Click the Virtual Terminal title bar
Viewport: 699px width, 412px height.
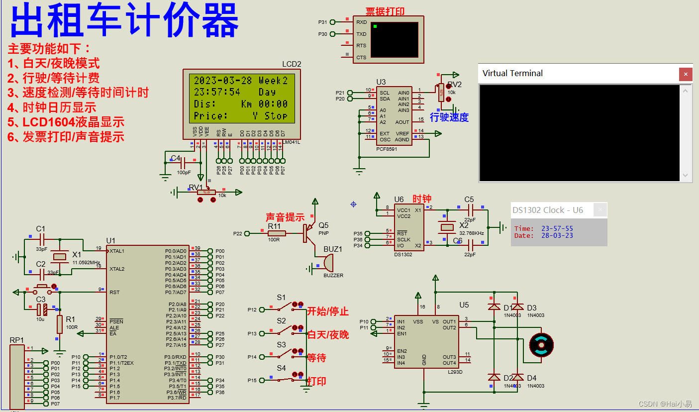click(x=579, y=73)
